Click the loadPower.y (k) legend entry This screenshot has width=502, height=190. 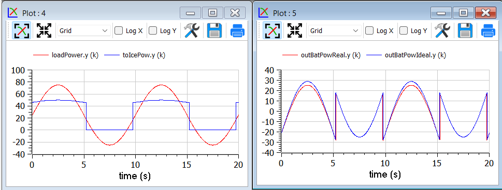coord(66,55)
